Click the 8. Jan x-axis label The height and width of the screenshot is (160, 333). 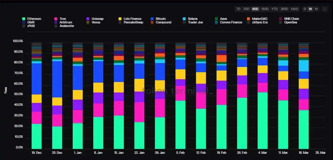click(98, 153)
